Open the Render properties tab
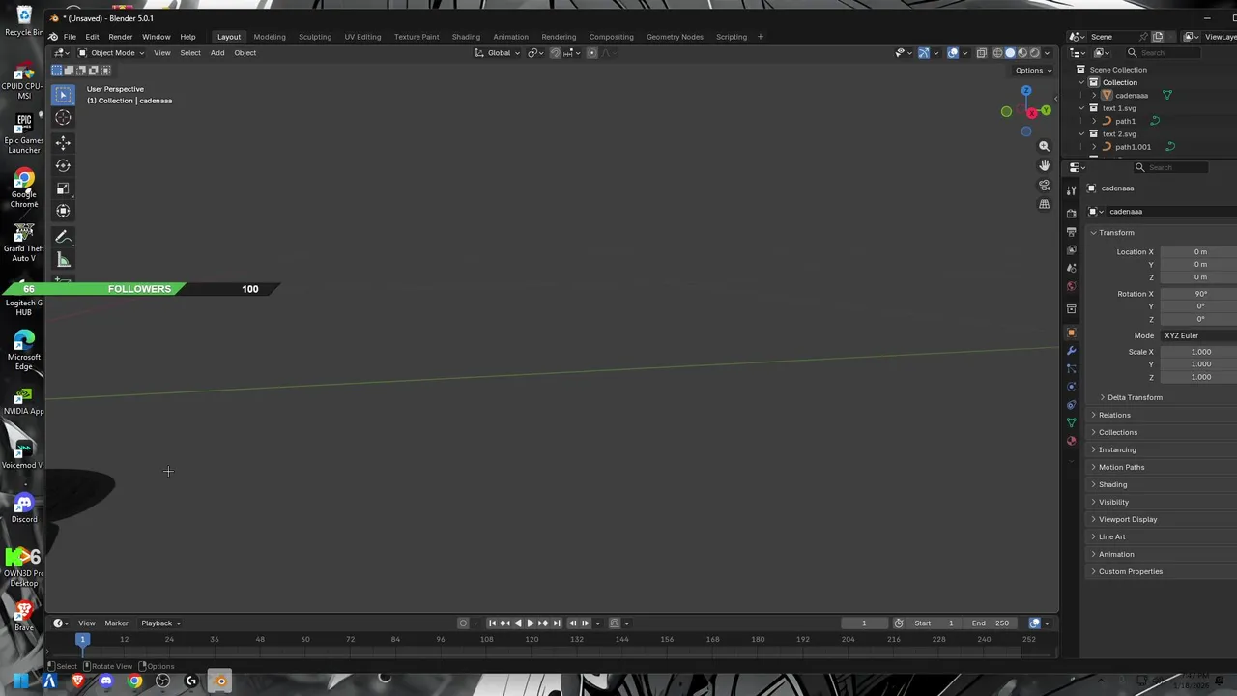Screen dimensions: 1237x696 point(1071,213)
